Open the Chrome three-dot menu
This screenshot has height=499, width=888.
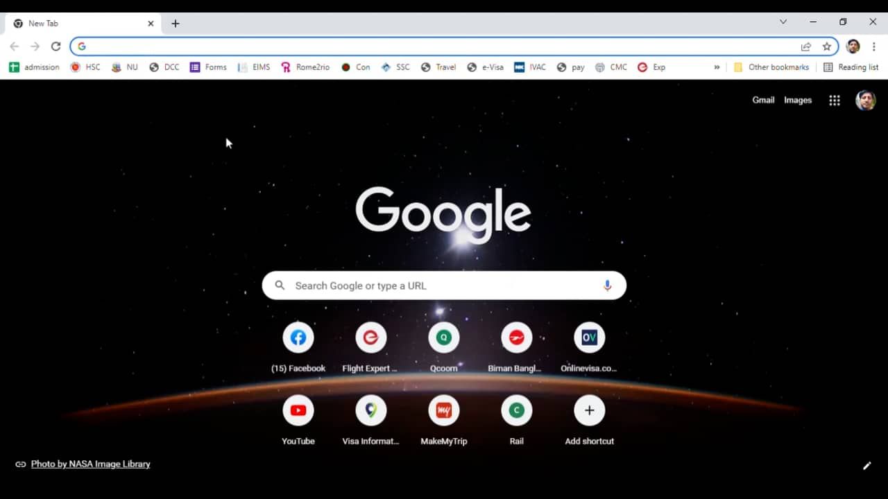coord(874,46)
